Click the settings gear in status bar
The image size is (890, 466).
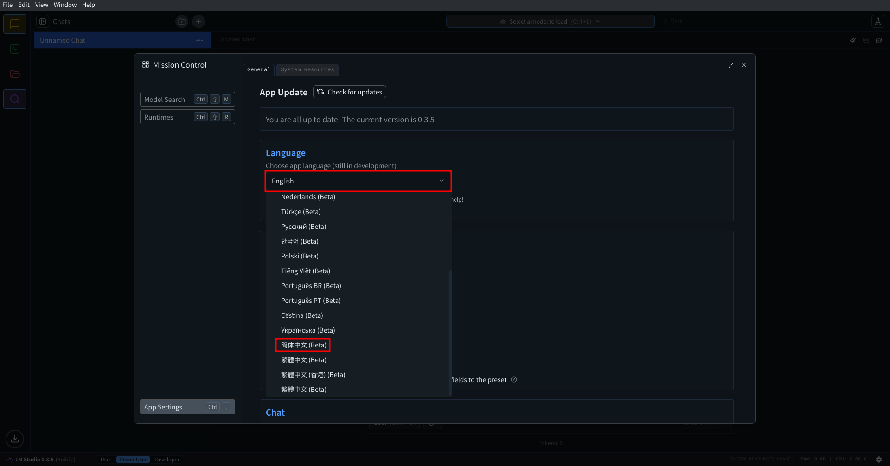[879, 460]
